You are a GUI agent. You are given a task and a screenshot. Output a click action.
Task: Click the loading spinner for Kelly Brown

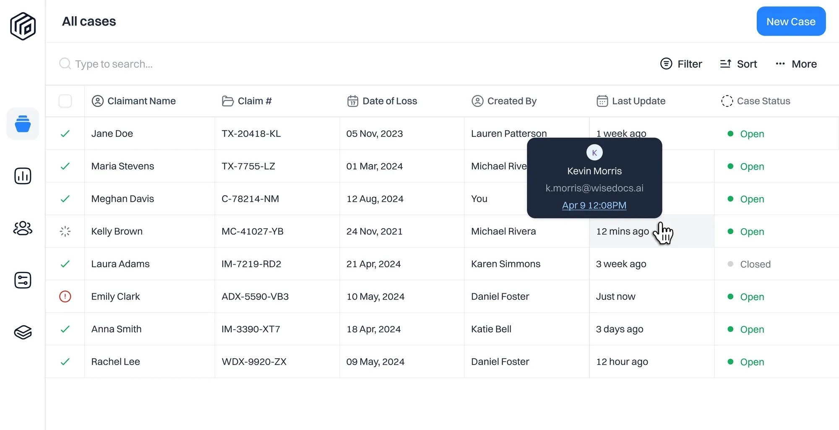[x=65, y=231]
